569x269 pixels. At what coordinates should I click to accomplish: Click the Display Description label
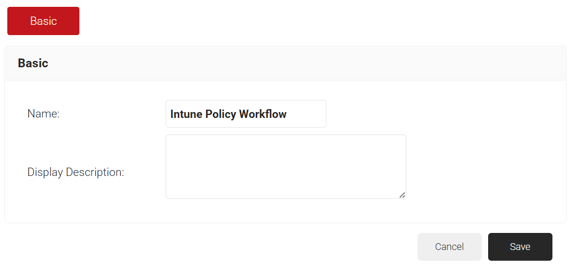click(x=76, y=172)
